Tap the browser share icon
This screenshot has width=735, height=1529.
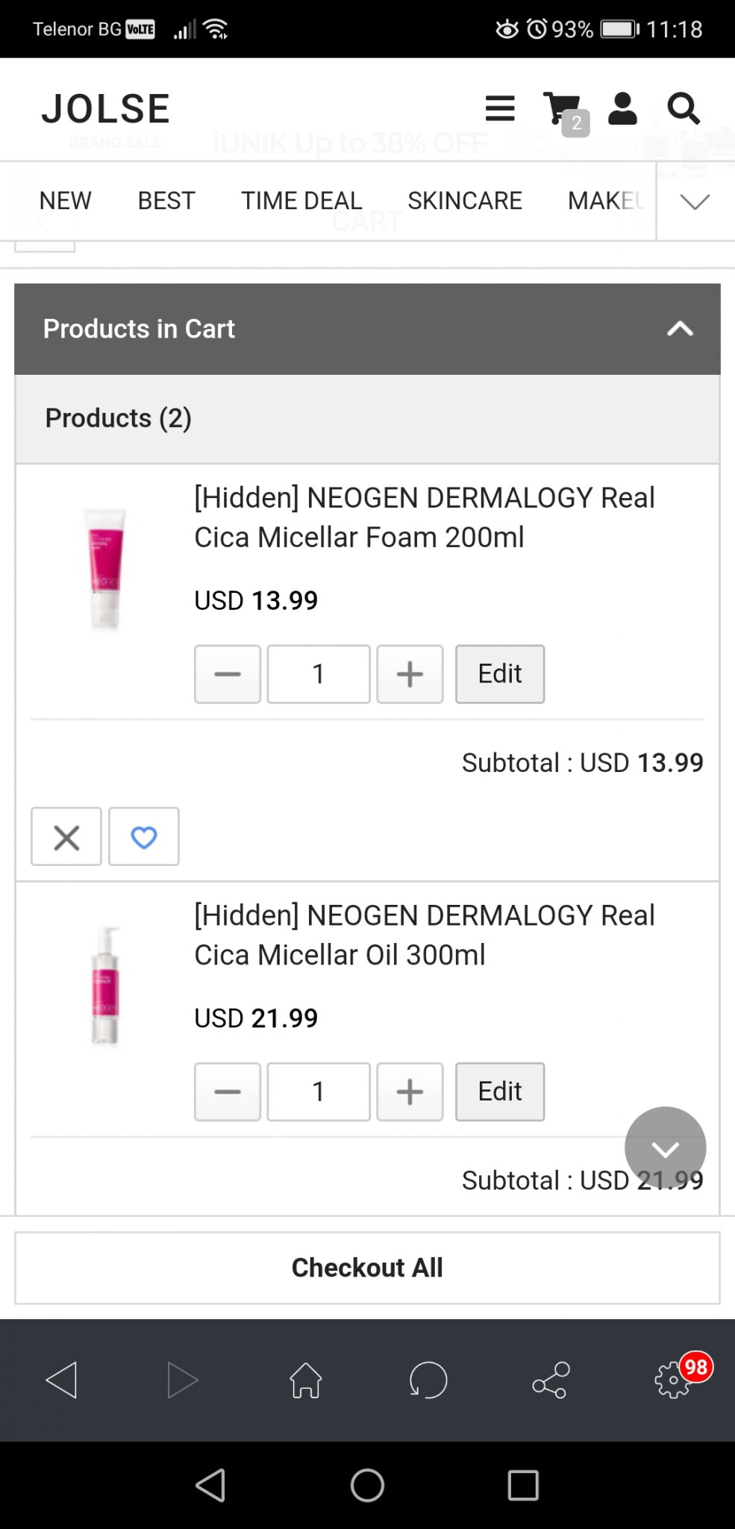(x=551, y=1380)
